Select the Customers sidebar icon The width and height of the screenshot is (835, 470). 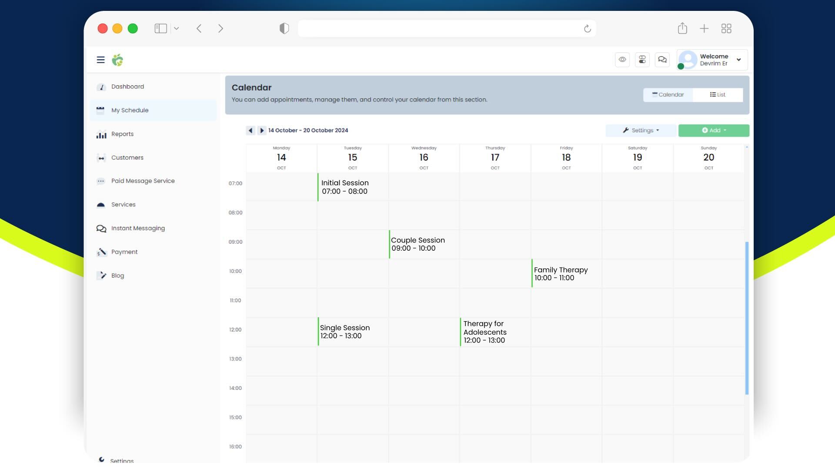click(100, 158)
